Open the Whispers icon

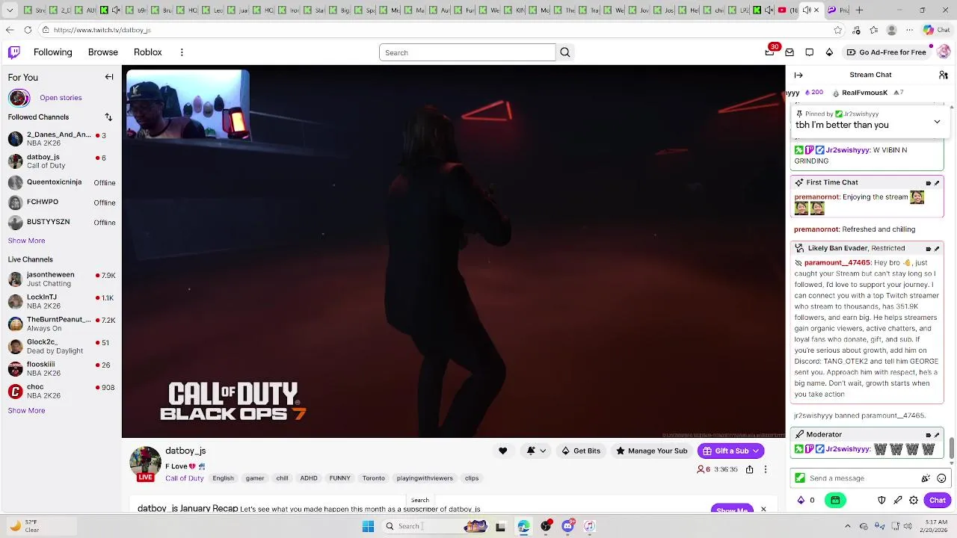pyautogui.click(x=790, y=52)
